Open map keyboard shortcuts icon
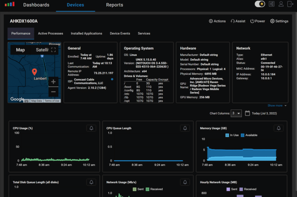This screenshot has height=197, width=297. tap(27, 101)
